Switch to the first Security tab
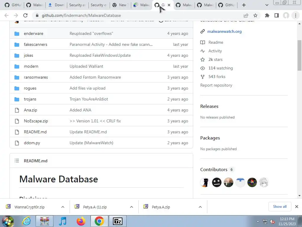302x227 pixels. click(x=78, y=5)
